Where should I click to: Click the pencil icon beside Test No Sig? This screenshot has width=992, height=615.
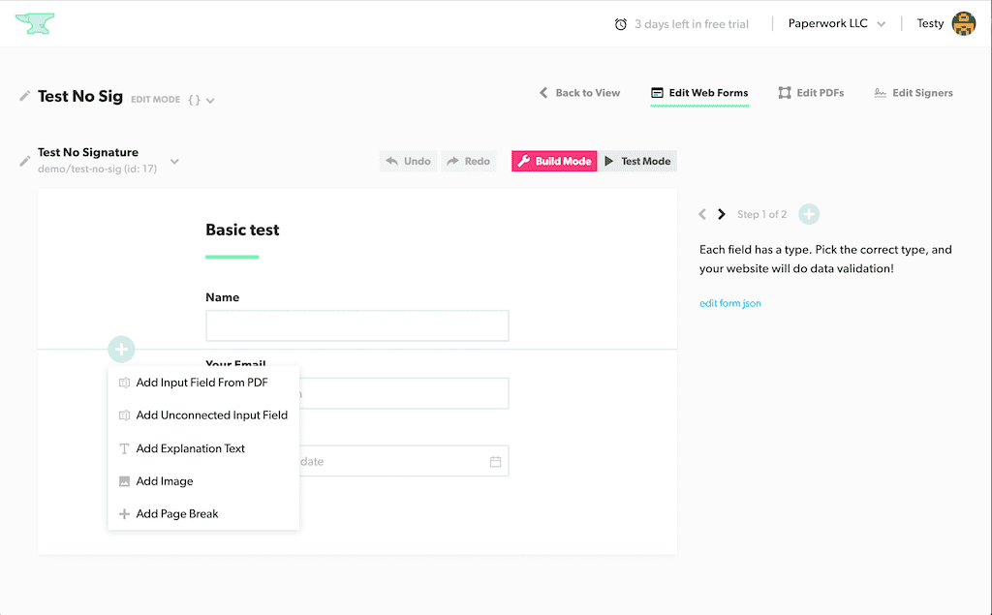tap(24, 96)
